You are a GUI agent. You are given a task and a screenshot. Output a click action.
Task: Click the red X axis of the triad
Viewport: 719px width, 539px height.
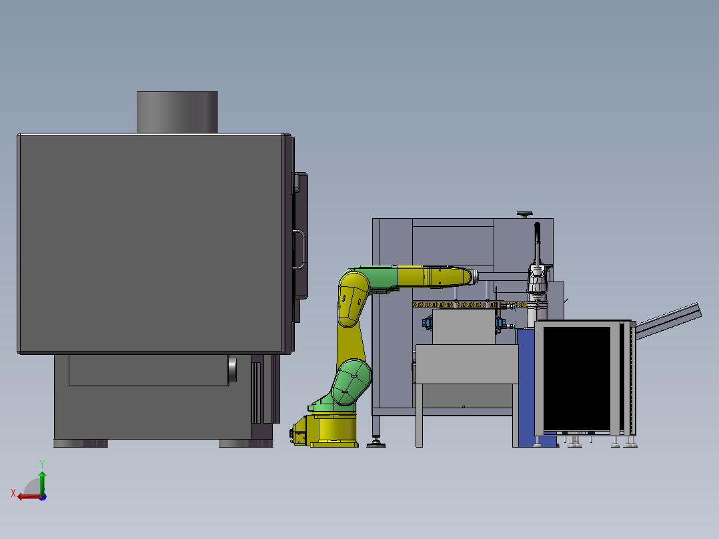tap(29, 497)
